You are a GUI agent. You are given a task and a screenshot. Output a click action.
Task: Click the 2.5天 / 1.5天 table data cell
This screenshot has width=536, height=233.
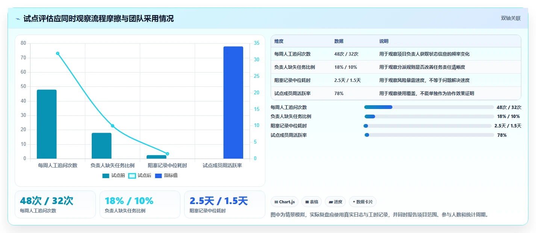[347, 80]
